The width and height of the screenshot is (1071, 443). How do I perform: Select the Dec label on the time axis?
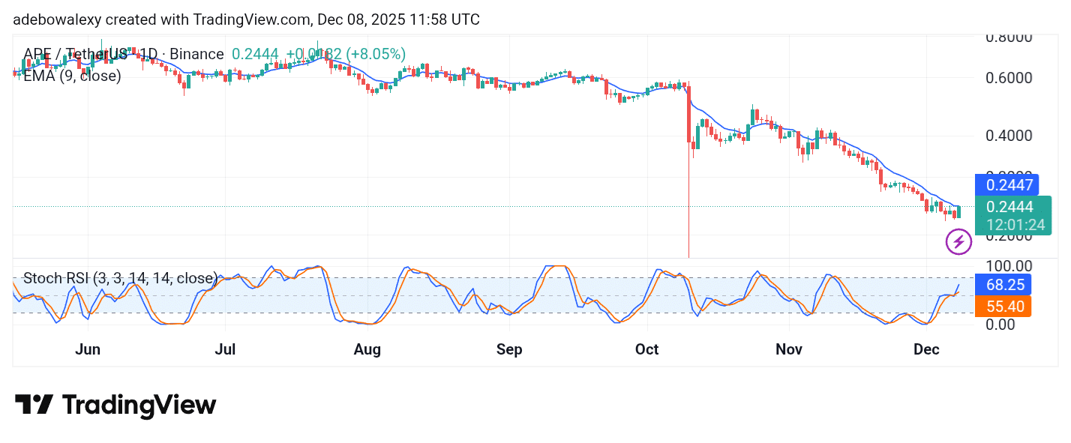926,349
